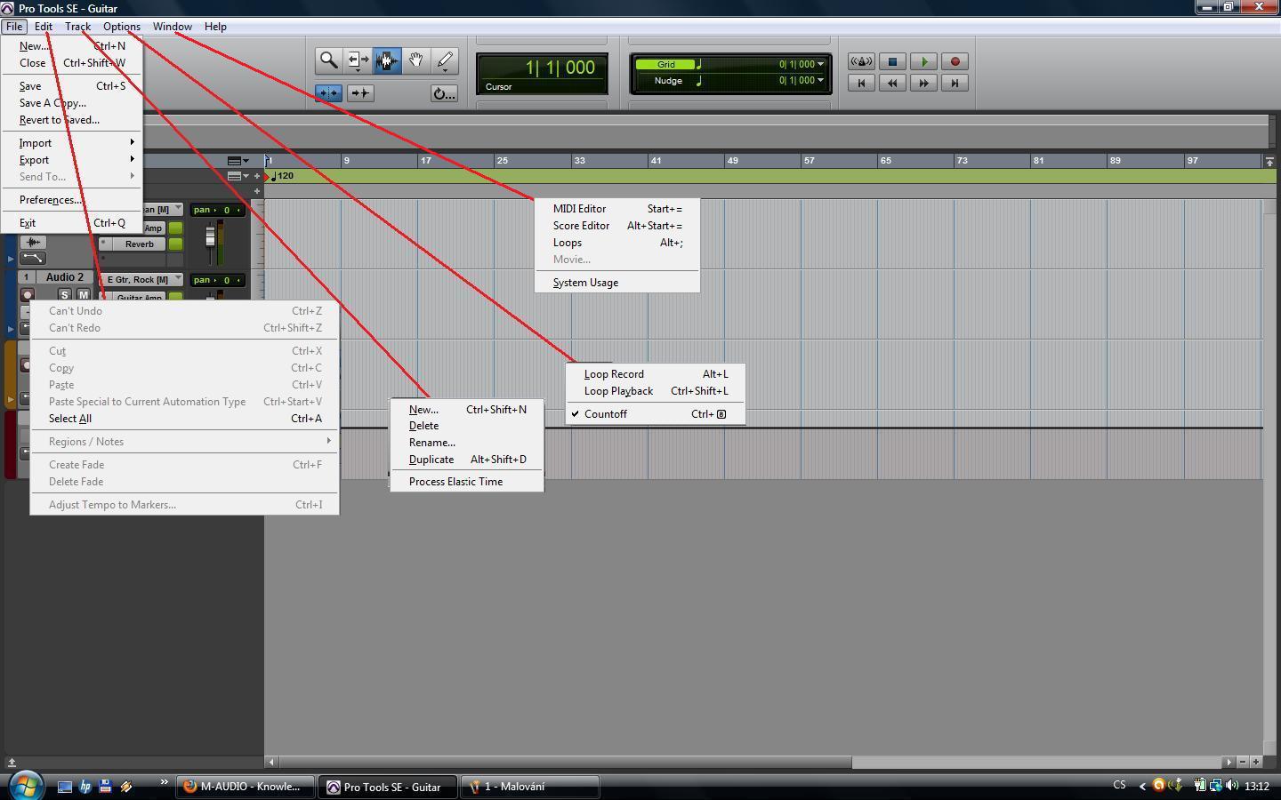This screenshot has width=1281, height=800.
Task: Click the waveform view icon on the first track
Action: tap(33, 242)
